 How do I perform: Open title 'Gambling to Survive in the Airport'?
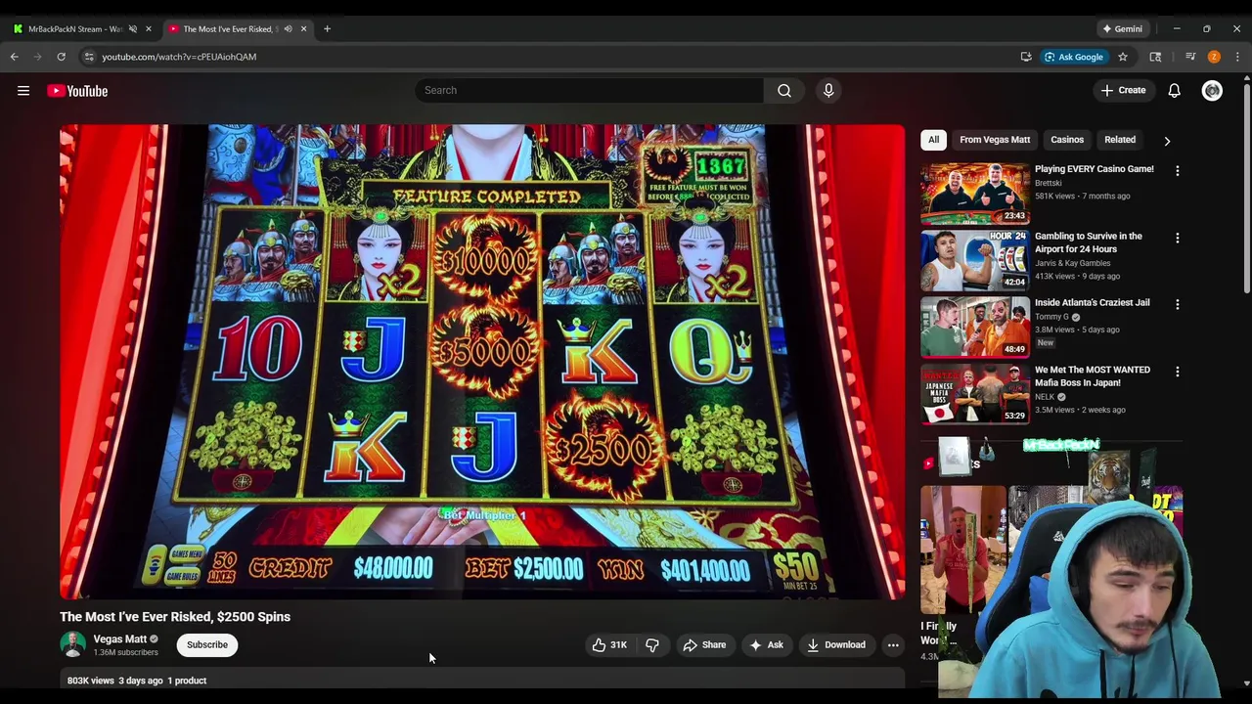point(1089,242)
